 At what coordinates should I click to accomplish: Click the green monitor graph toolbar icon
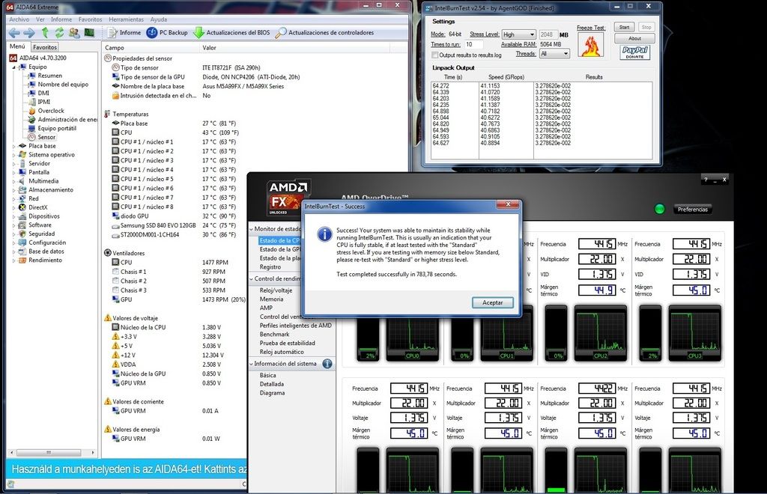tap(89, 33)
